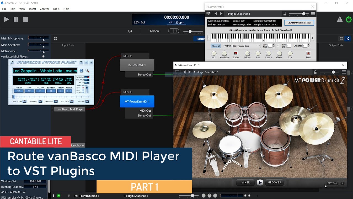Open Program dropdown 033 Fingered Bass

tap(246, 46)
